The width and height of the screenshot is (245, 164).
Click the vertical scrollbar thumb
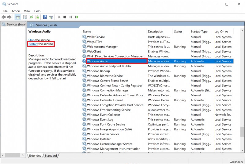242,132
